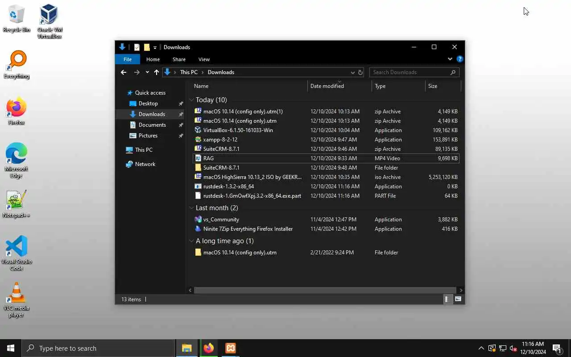Select This PC in the address breadcrumb
Image resolution: width=571 pixels, height=357 pixels.
point(189,72)
